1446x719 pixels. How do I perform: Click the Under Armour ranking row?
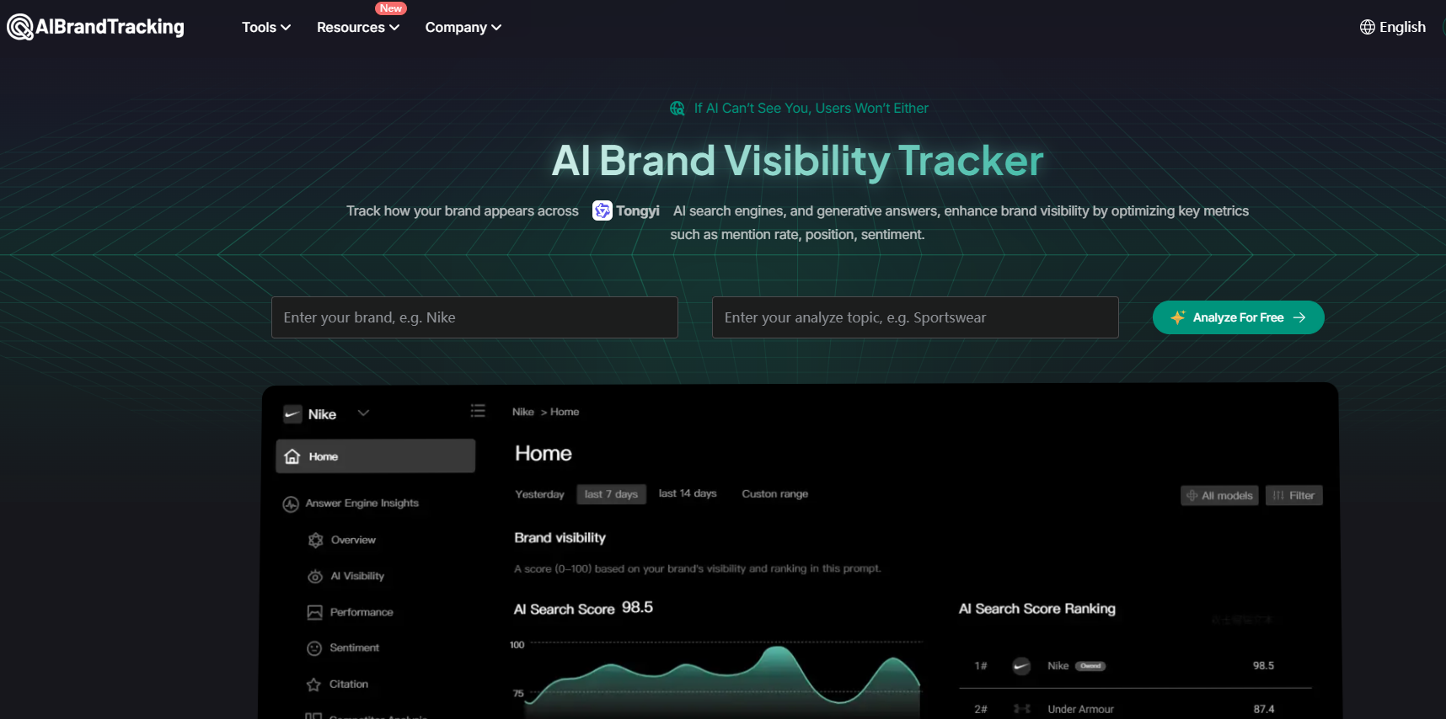[x=1135, y=709]
